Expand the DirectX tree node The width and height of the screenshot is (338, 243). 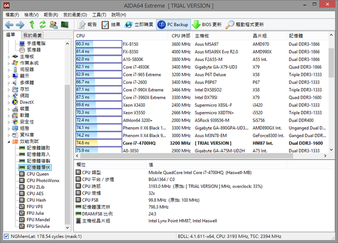point(9,103)
